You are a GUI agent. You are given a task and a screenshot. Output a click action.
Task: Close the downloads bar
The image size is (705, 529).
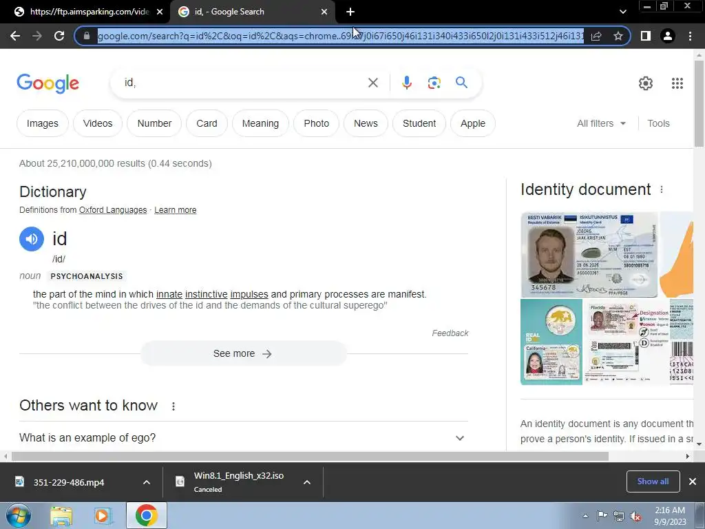[x=693, y=481]
